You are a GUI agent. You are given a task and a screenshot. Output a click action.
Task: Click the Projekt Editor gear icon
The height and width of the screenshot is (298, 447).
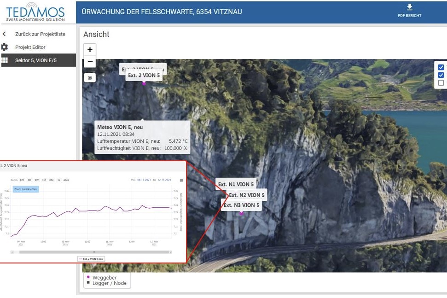click(5, 47)
